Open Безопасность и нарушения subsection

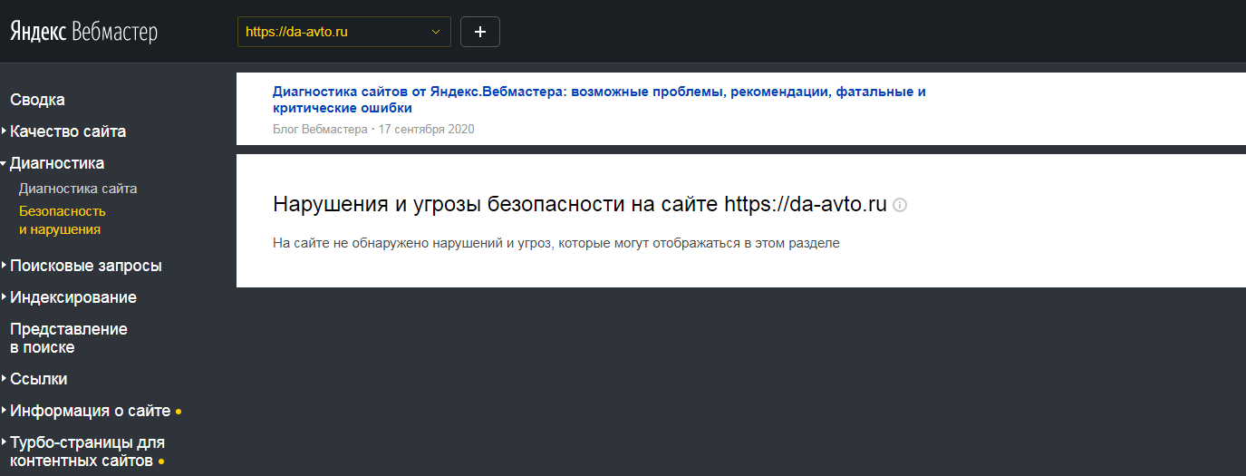coord(63,220)
